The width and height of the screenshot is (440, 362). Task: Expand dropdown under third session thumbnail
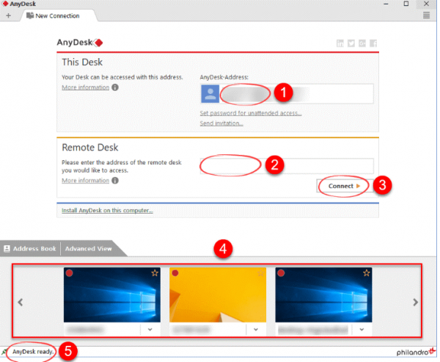click(362, 330)
